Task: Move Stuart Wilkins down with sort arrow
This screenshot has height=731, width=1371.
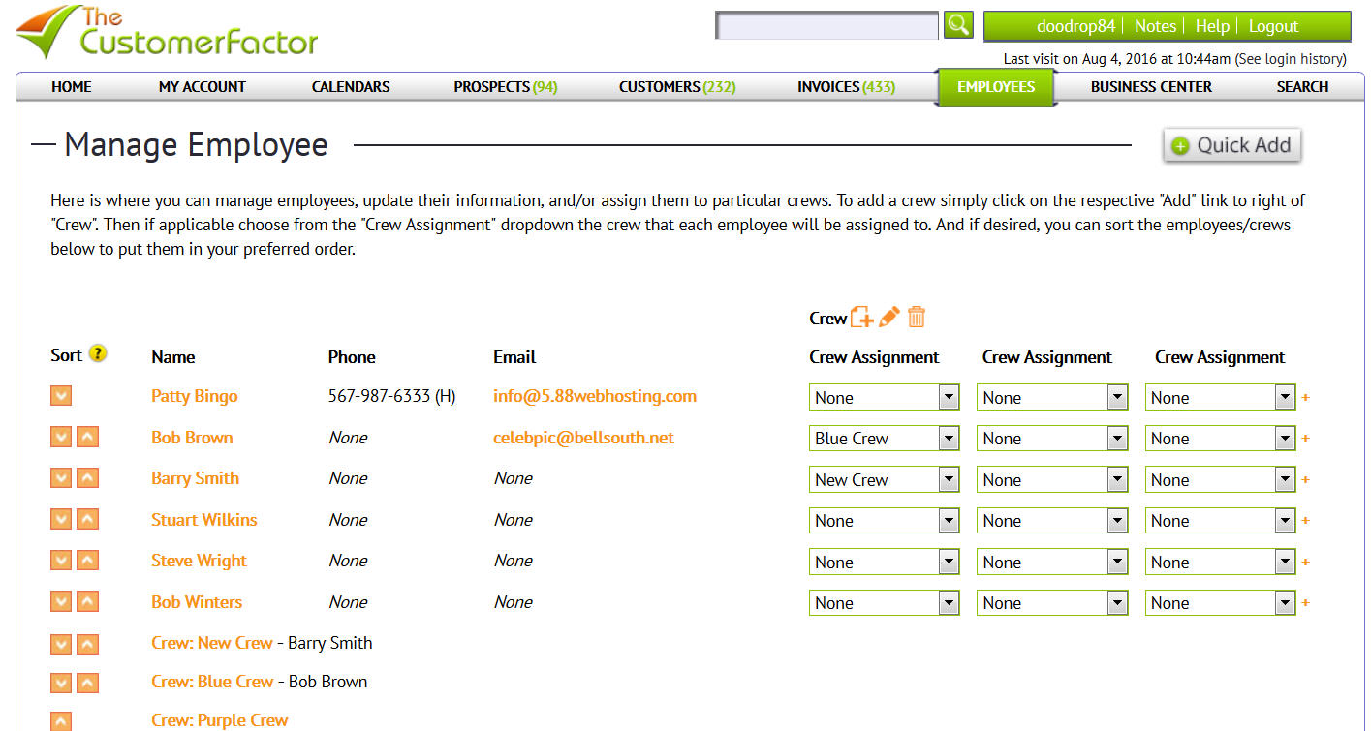Action: [61, 520]
